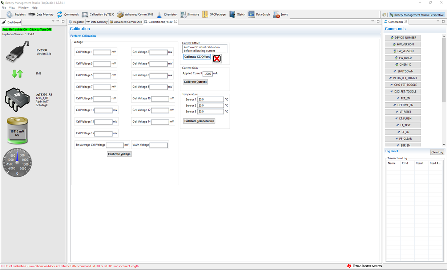
Task: Click the Commands list vertical scrollbar
Action: pos(444,91)
